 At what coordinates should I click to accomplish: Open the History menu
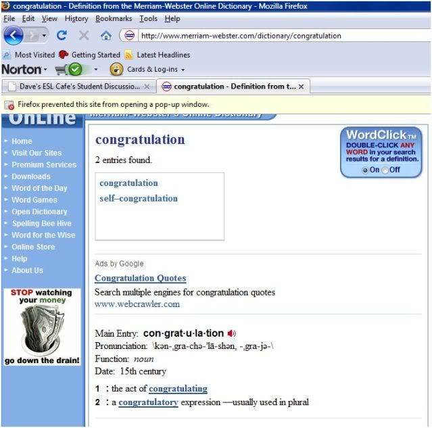[x=76, y=18]
